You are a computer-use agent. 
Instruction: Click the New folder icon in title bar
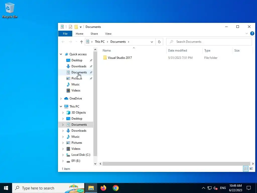[76, 27]
